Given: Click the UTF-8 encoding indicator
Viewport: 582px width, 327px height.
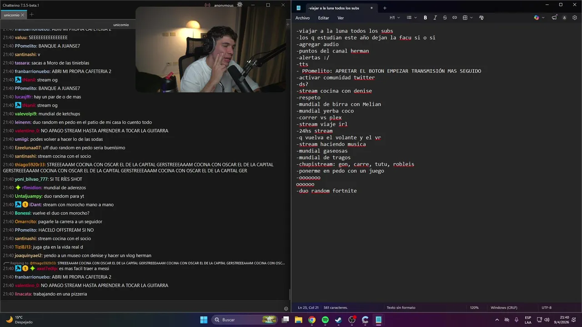Looking at the screenshot, I should 547,307.
